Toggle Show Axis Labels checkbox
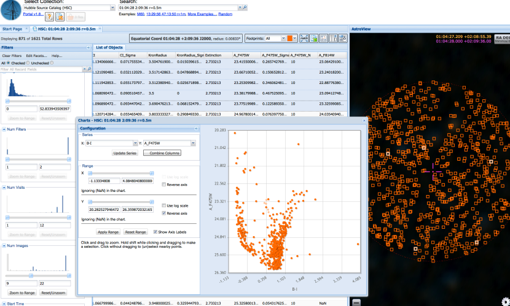 155,232
